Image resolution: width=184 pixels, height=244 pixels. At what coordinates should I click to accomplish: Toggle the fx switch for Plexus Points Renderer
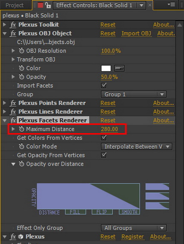tap(13, 103)
